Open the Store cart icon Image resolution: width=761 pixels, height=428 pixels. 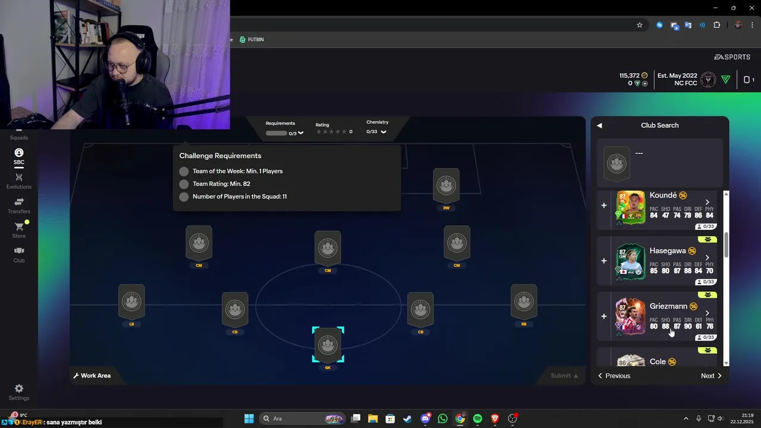(x=19, y=227)
